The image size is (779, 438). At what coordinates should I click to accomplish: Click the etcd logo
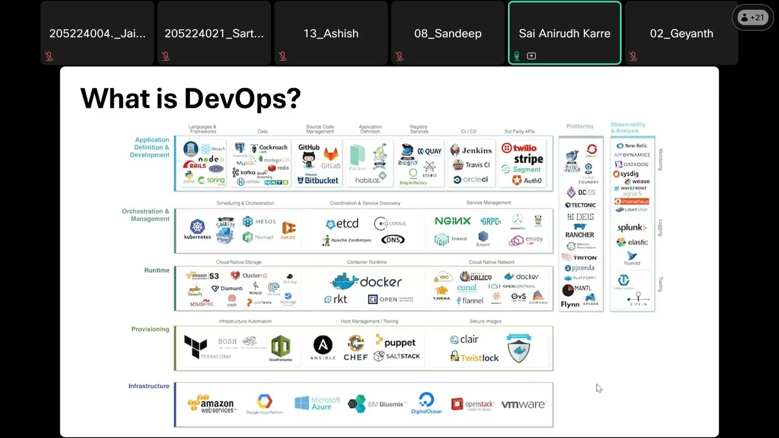click(342, 224)
